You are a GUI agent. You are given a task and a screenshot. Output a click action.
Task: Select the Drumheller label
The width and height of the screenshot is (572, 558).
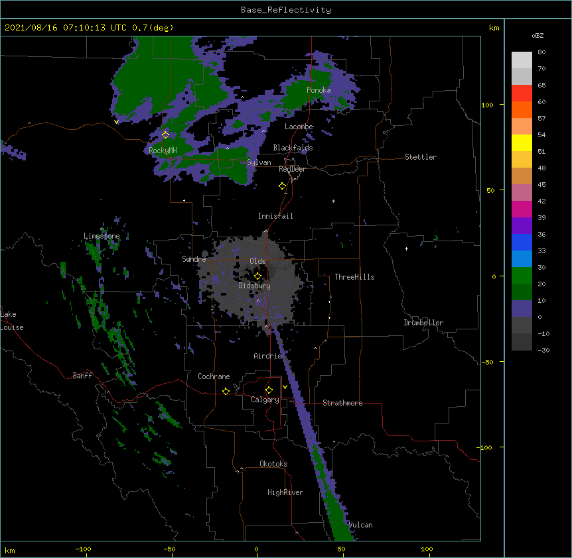pyautogui.click(x=423, y=323)
